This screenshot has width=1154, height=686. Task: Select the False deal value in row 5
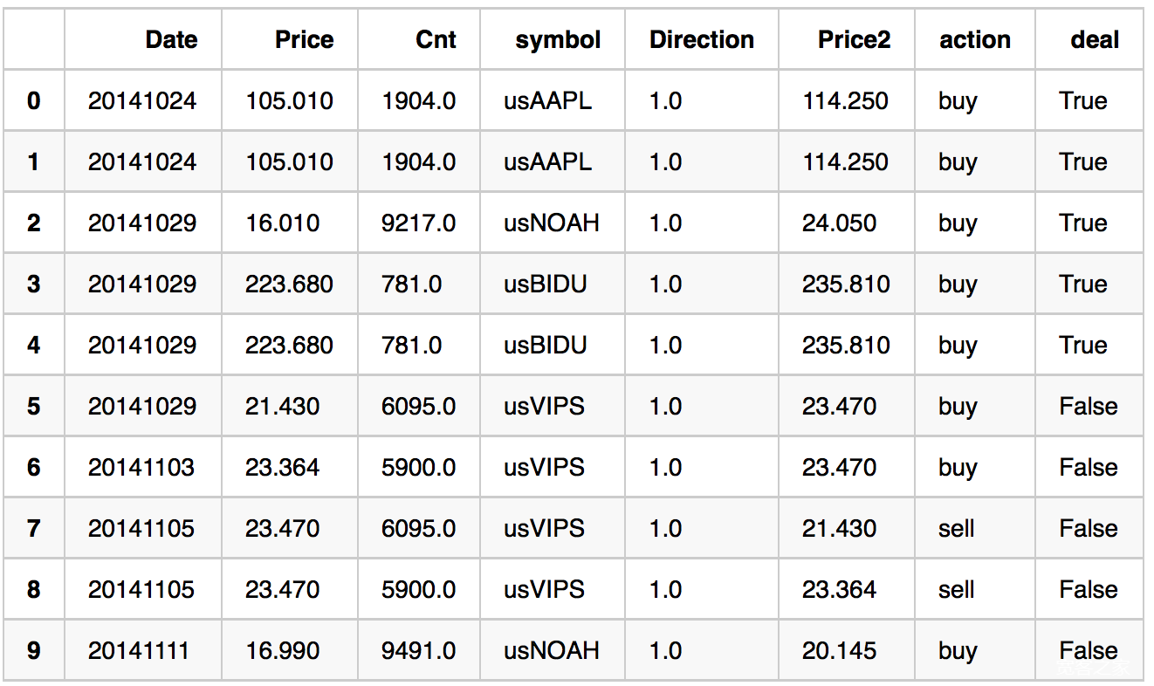point(1088,406)
